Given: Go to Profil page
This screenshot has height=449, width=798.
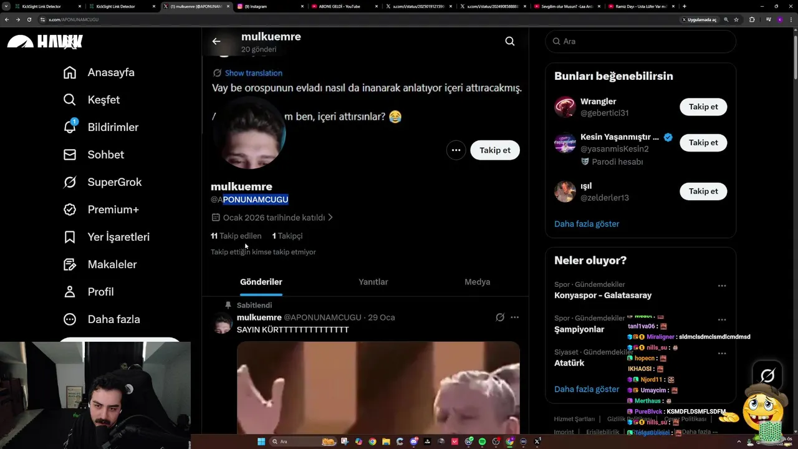Looking at the screenshot, I should [88, 292].
